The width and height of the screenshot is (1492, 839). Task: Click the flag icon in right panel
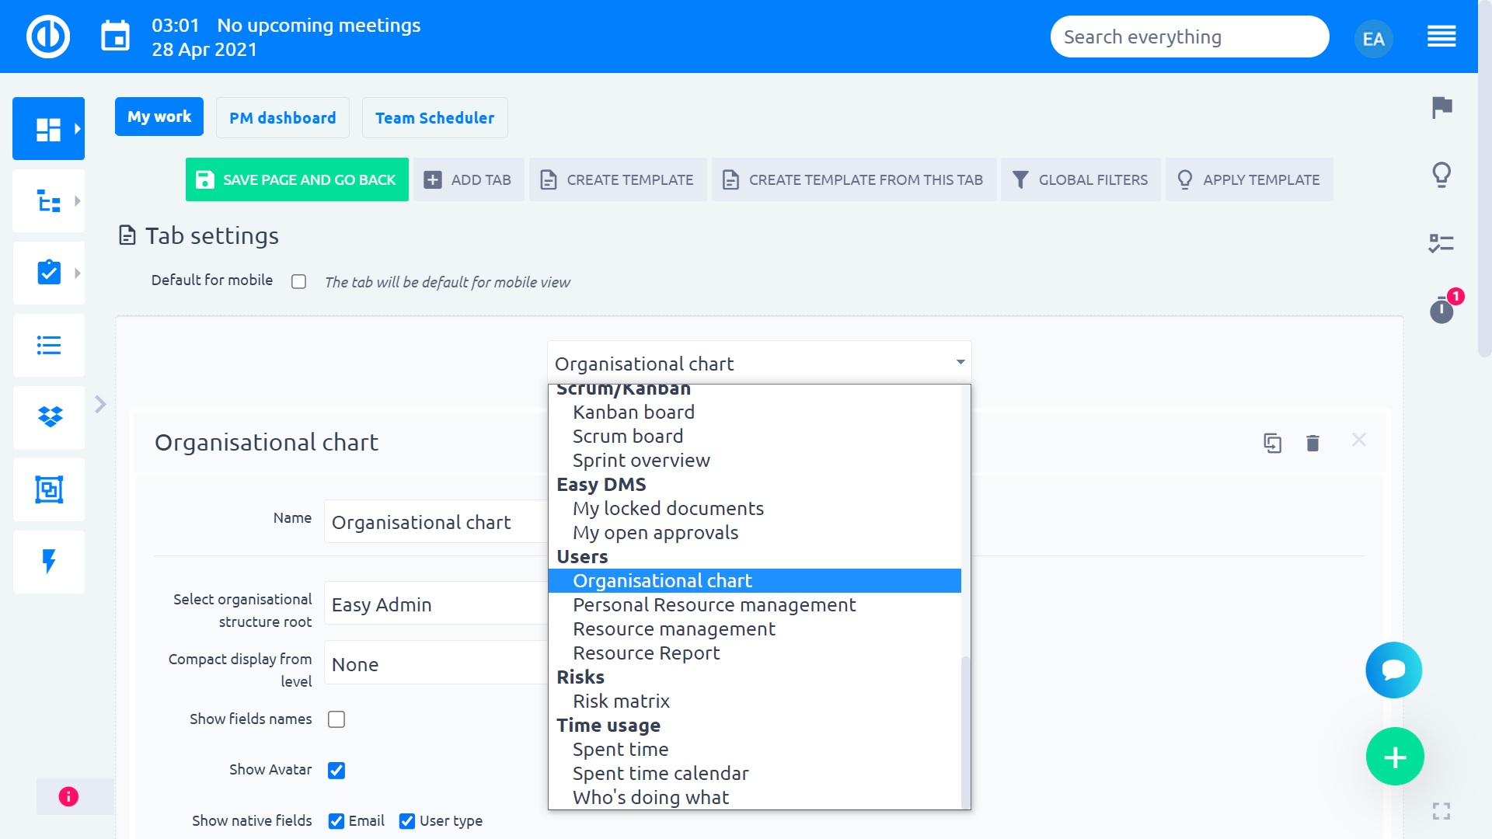pos(1441,107)
